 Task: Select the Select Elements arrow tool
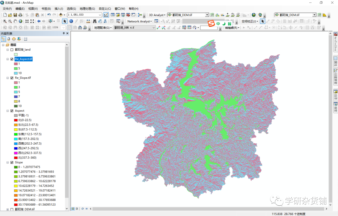coord(65,22)
